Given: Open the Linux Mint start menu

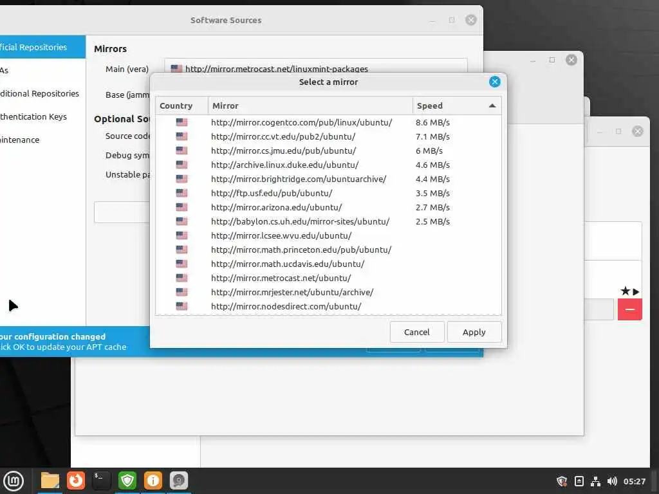Looking at the screenshot, I should tap(14, 481).
